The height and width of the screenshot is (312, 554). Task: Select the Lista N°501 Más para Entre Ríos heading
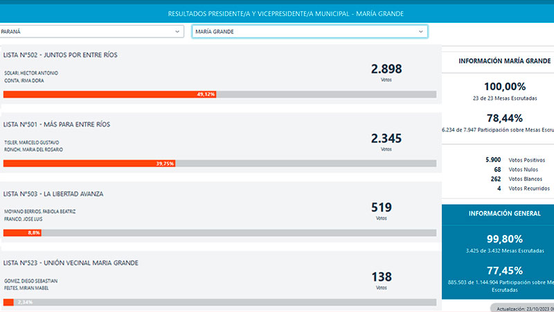click(x=57, y=124)
